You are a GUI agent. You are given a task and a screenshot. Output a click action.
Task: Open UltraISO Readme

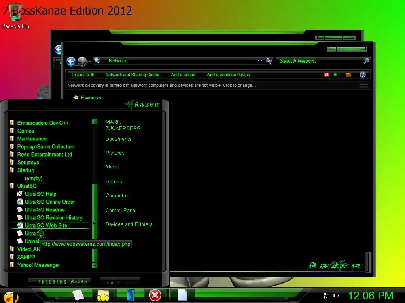45,210
